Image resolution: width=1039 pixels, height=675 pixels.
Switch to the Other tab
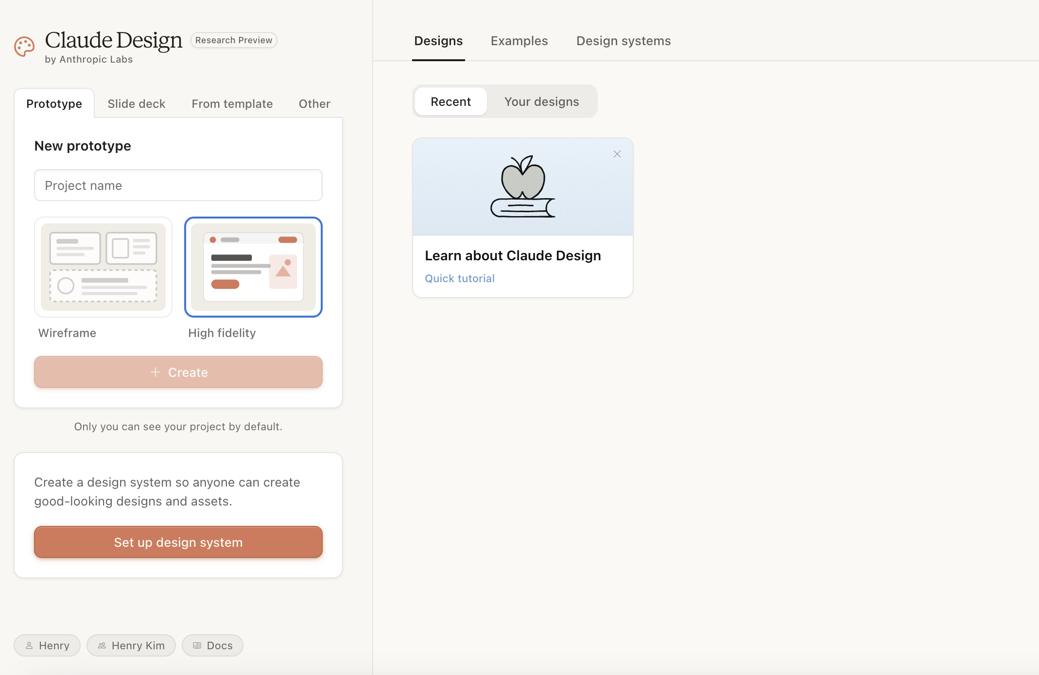(x=314, y=104)
